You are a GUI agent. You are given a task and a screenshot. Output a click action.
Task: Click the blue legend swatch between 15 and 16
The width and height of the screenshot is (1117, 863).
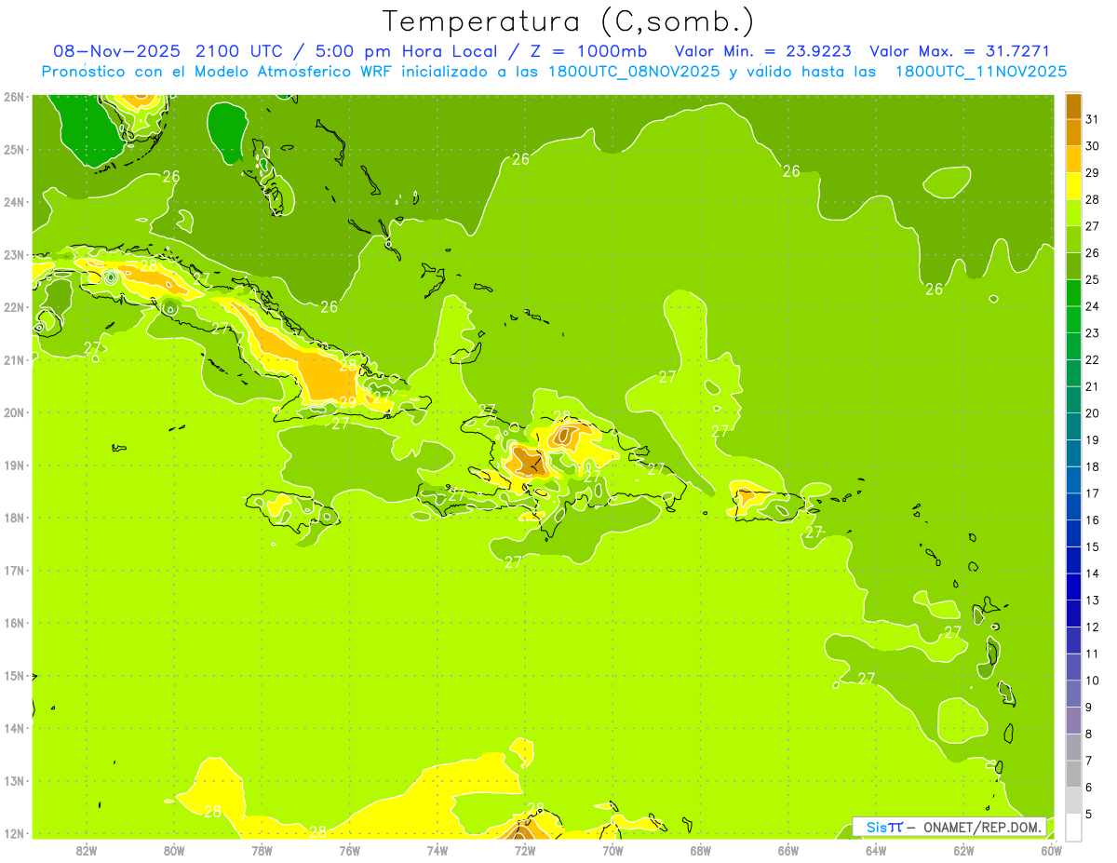(x=1073, y=533)
